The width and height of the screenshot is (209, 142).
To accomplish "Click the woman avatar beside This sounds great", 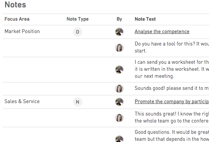I will 119,118.
